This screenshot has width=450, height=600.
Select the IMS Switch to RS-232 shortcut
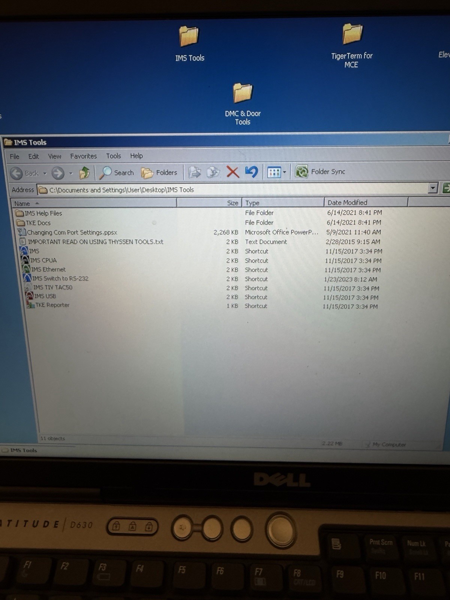tap(56, 278)
